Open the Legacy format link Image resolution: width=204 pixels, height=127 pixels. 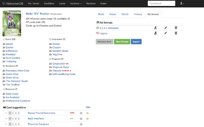point(103,33)
